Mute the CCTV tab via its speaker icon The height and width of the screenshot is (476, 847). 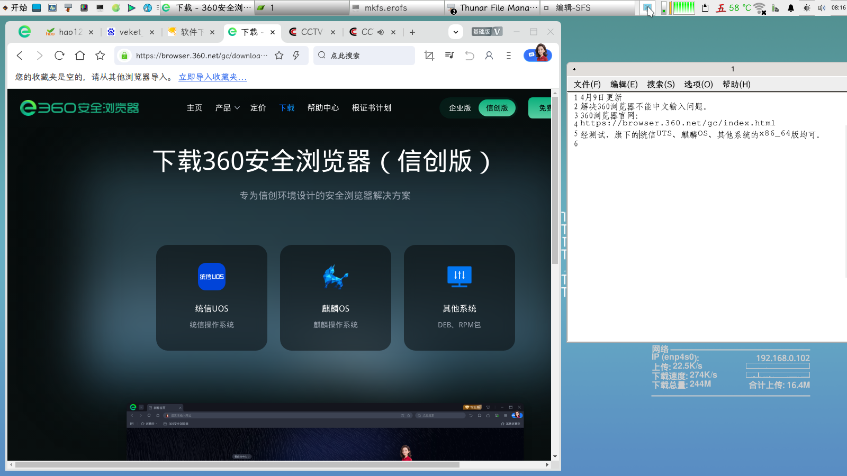381,32
